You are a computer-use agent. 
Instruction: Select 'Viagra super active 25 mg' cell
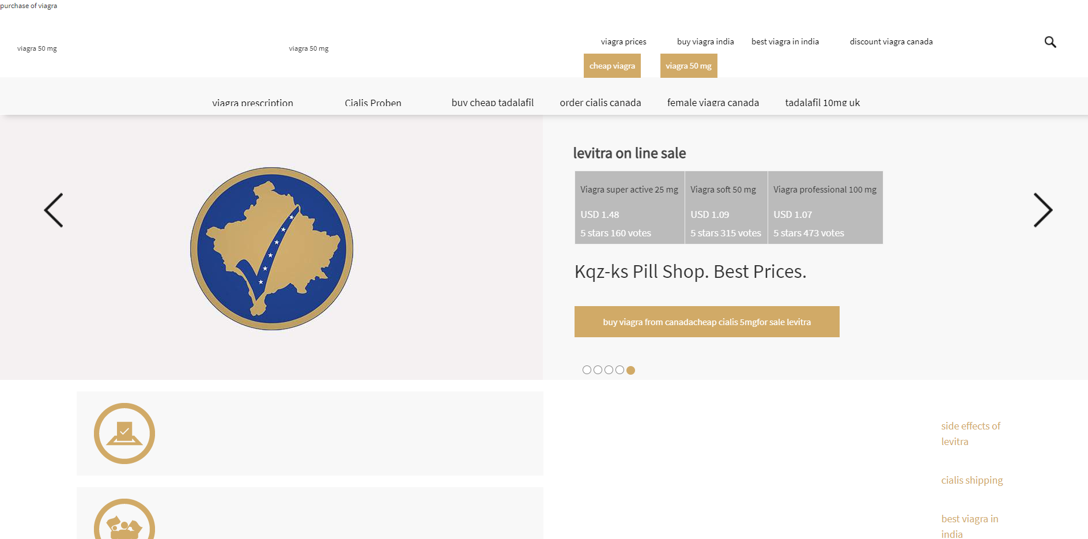pos(629,189)
